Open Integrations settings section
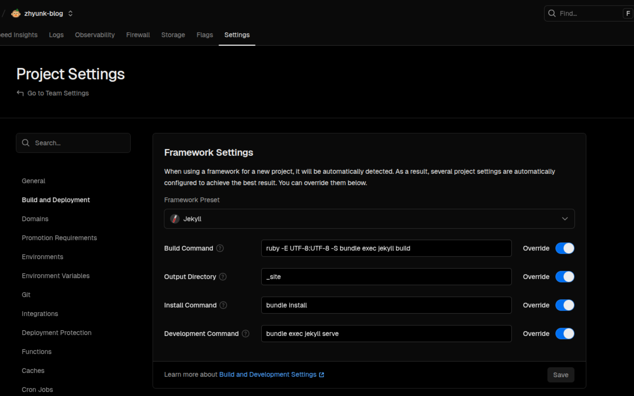Image resolution: width=634 pixels, height=396 pixels. pyautogui.click(x=40, y=314)
